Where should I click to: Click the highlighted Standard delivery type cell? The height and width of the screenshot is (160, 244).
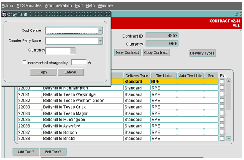coord(137,82)
